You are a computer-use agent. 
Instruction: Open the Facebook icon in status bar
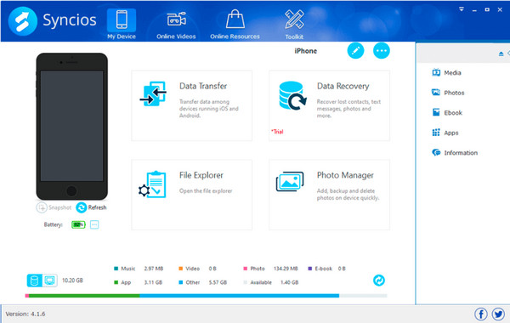(x=481, y=314)
